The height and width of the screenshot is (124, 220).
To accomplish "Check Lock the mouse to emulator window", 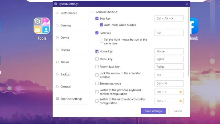I will pyautogui.click(x=97, y=75).
